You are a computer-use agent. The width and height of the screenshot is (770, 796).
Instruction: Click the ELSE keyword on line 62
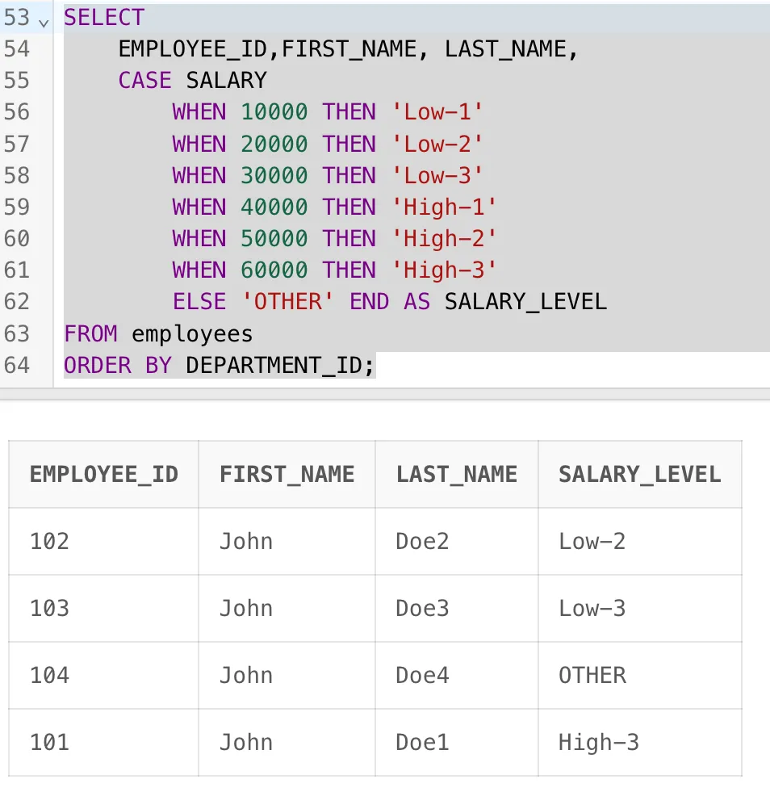coord(199,302)
